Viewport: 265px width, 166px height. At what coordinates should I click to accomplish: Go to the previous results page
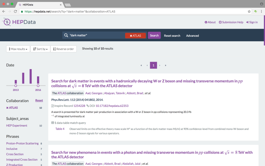pyautogui.click(x=147, y=65)
